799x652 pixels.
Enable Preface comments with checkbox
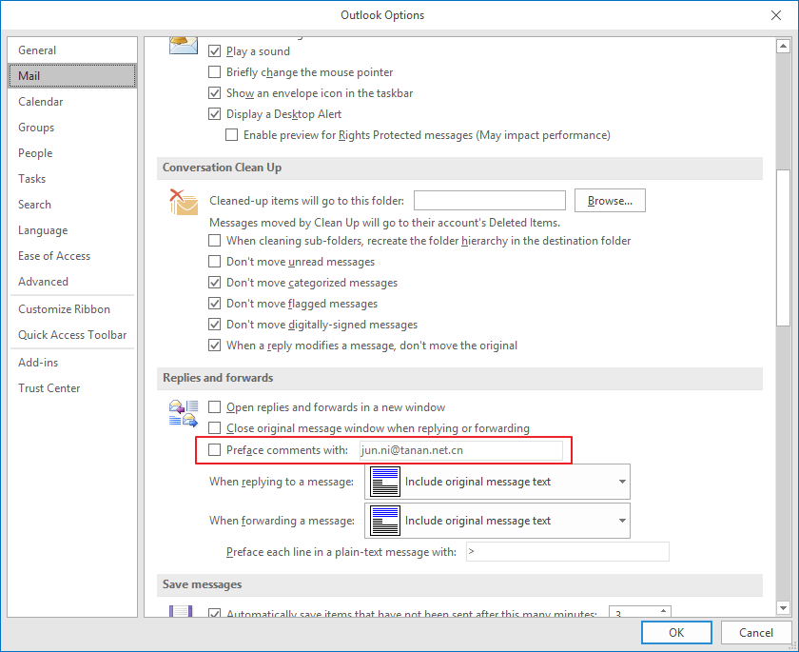215,449
